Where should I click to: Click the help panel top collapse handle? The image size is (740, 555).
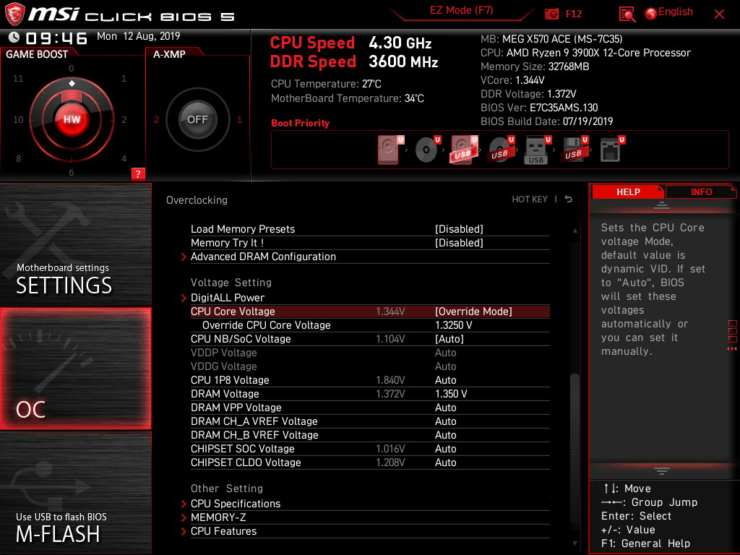(662, 205)
